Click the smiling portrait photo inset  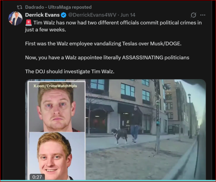click(57, 156)
